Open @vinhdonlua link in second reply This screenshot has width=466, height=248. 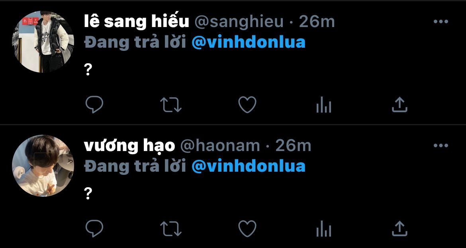pos(249,167)
